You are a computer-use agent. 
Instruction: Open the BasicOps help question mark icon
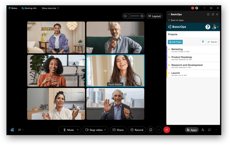tap(207, 27)
